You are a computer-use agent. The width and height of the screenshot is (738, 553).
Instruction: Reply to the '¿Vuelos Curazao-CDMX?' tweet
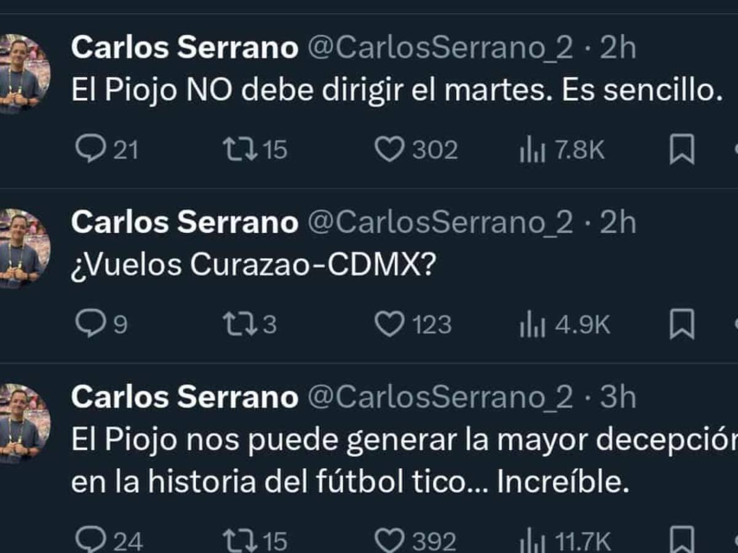(x=90, y=324)
